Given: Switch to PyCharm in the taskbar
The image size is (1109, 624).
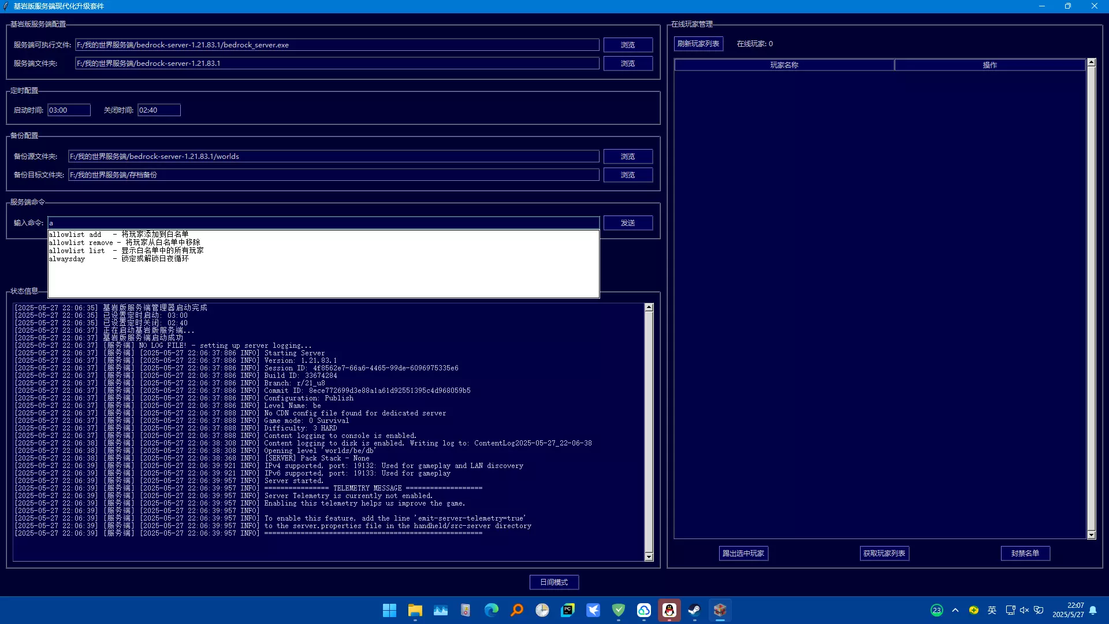Looking at the screenshot, I should (567, 610).
